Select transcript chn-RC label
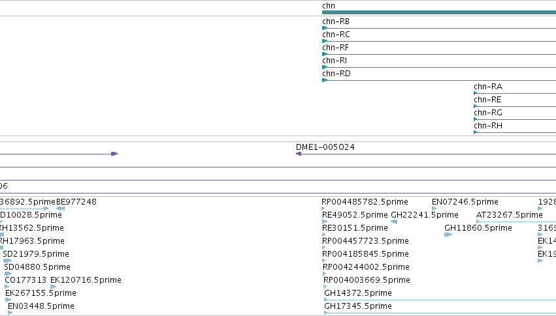The height and width of the screenshot is (316, 556). [336, 35]
